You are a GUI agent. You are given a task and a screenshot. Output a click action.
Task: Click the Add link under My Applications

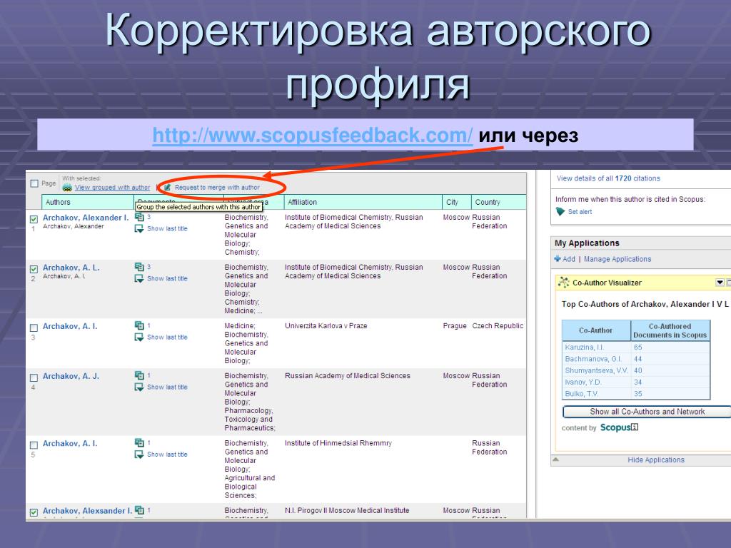coord(569,259)
